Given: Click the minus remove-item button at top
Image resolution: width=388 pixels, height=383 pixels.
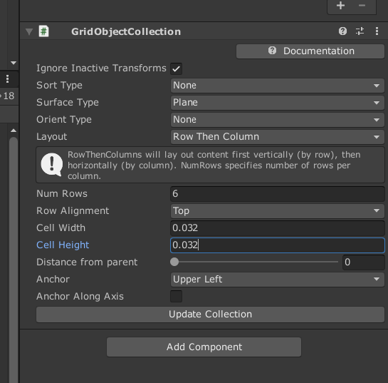Looking at the screenshot, I should [362, 6].
